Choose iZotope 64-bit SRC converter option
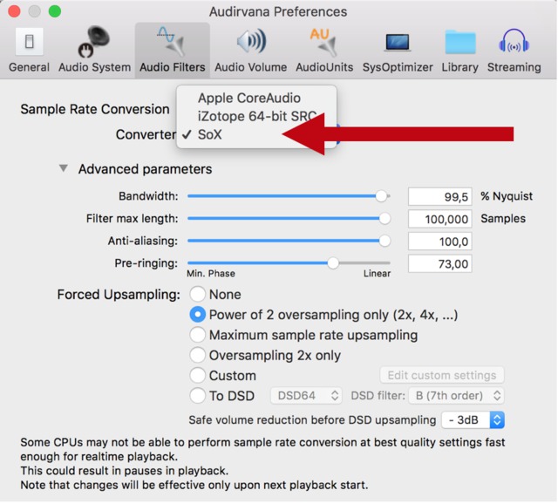 coord(256,116)
